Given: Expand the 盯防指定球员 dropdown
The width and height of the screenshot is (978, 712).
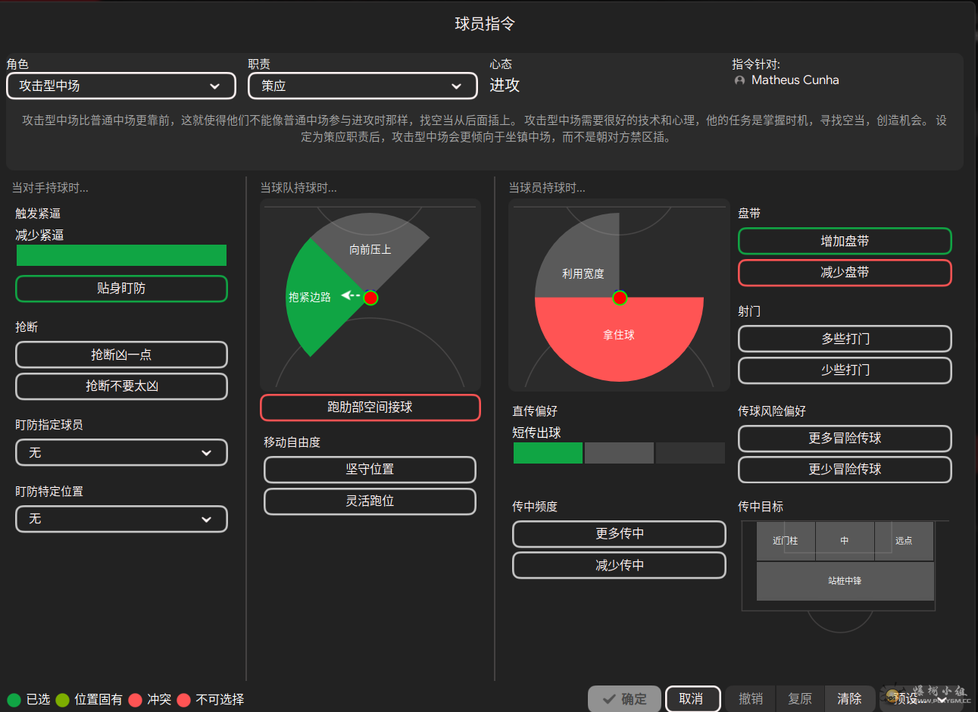Looking at the screenshot, I should 121,452.
